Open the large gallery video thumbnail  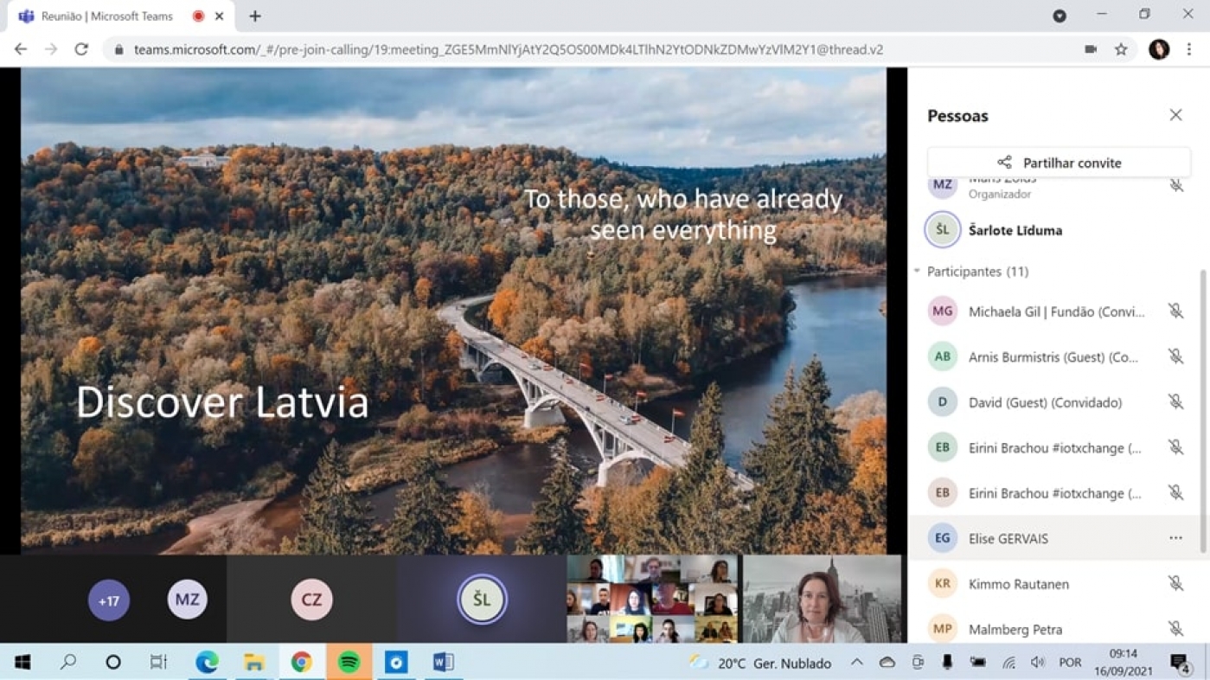pos(652,600)
